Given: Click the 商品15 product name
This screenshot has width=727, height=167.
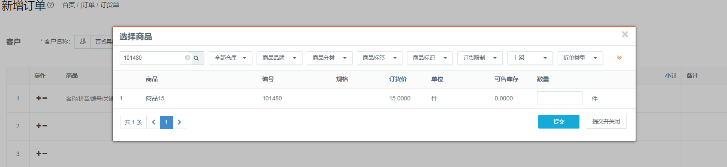Looking at the screenshot, I should pos(155,98).
